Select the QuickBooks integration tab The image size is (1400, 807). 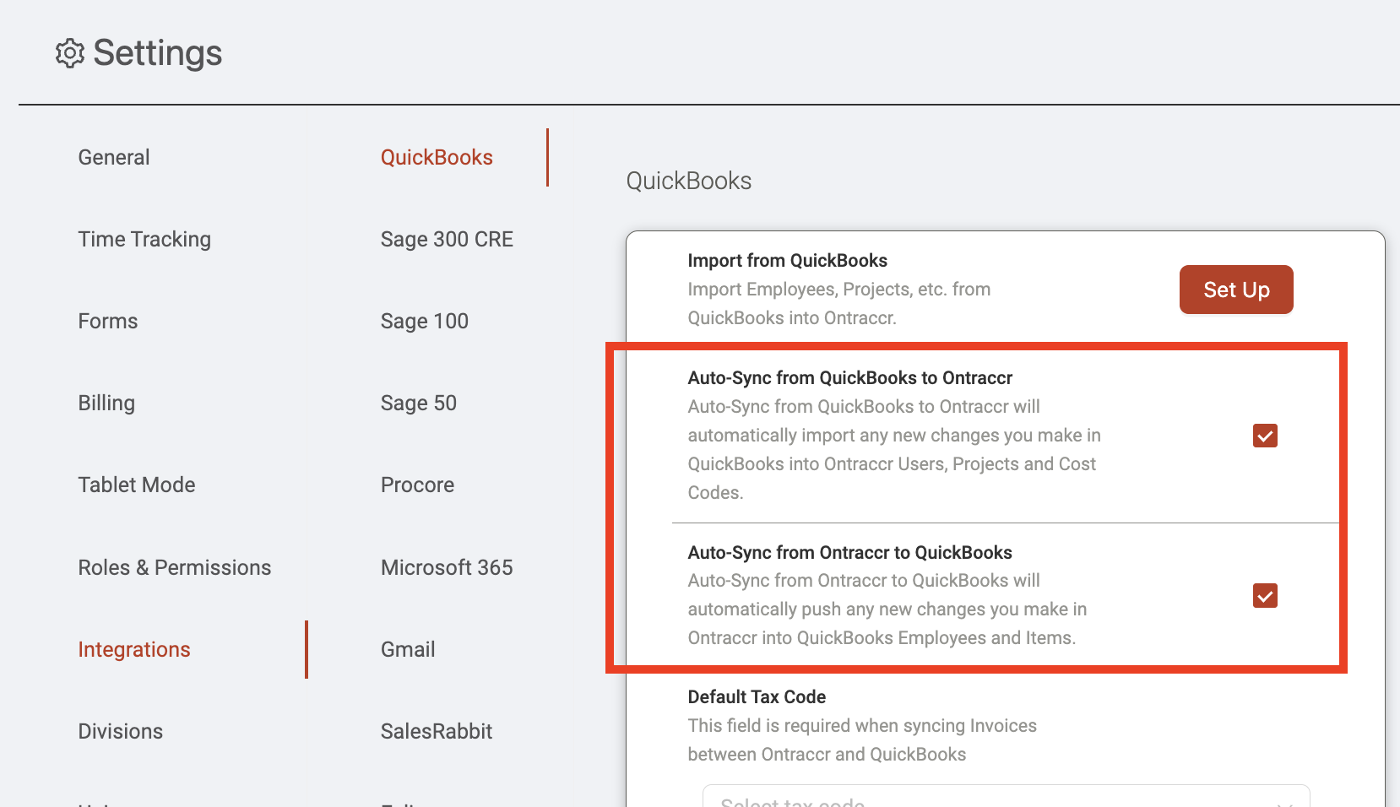pyautogui.click(x=437, y=157)
